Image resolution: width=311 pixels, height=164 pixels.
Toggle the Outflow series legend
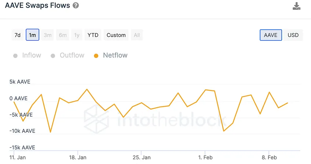(x=67, y=55)
